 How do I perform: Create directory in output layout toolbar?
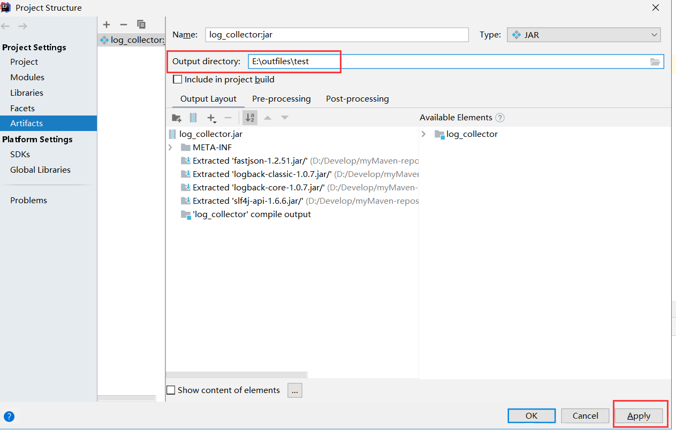coord(177,118)
